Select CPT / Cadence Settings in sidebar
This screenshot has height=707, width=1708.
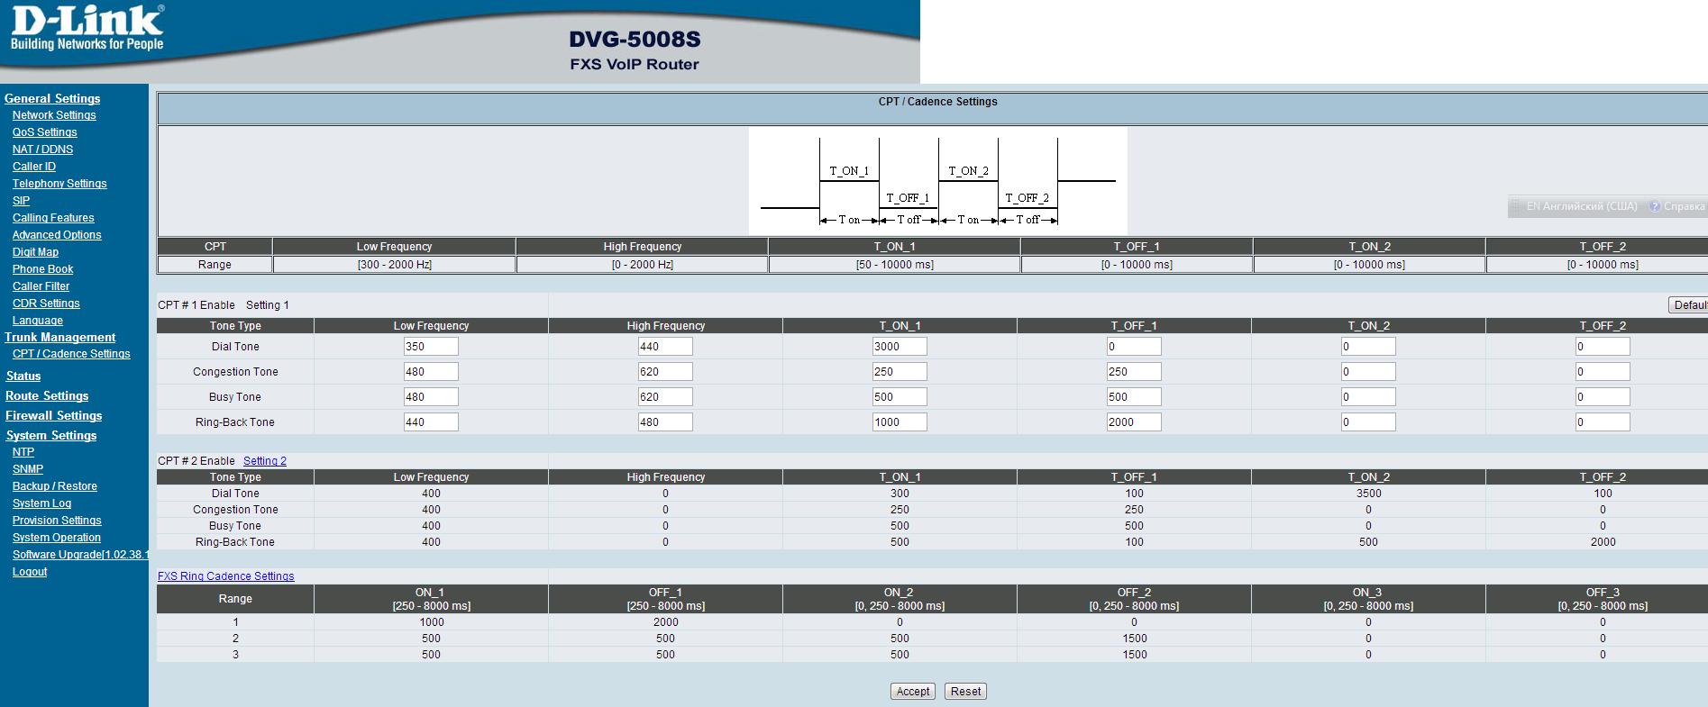point(71,354)
